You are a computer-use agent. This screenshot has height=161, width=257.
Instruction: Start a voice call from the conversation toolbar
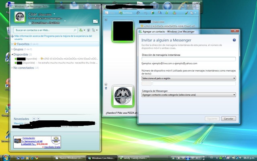coord(138,12)
